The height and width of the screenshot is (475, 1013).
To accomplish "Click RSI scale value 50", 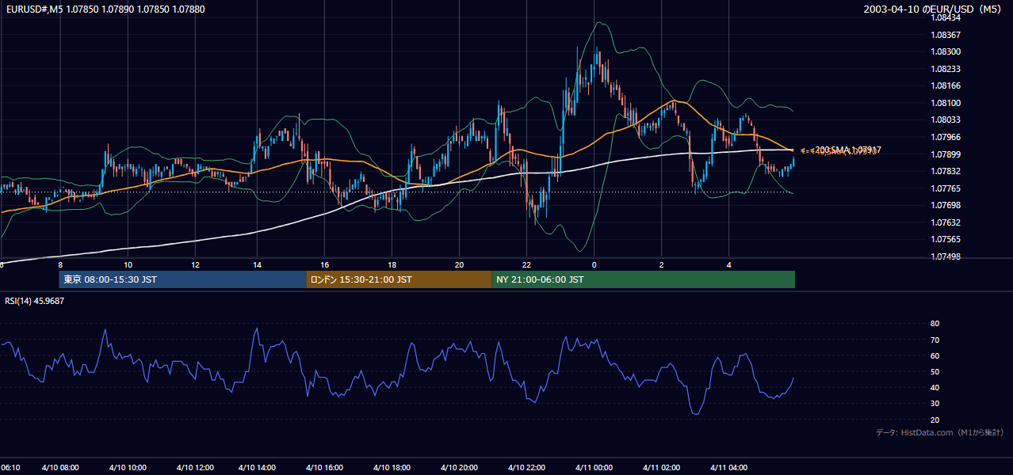I will coord(935,371).
